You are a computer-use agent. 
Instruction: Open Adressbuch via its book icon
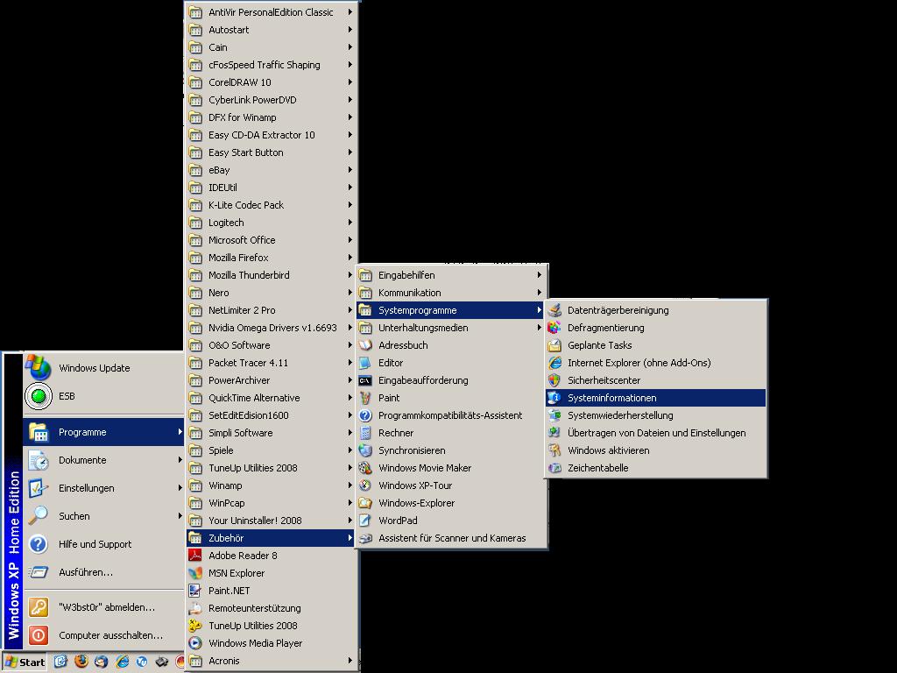coord(365,345)
